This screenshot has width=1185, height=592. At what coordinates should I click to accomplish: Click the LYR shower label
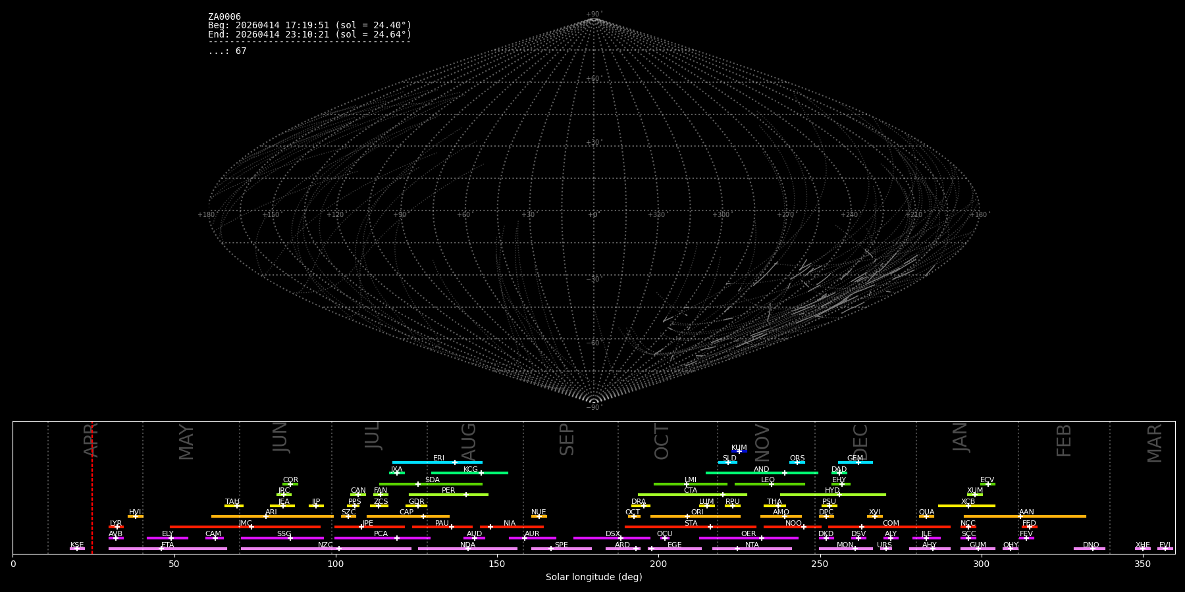tap(116, 524)
